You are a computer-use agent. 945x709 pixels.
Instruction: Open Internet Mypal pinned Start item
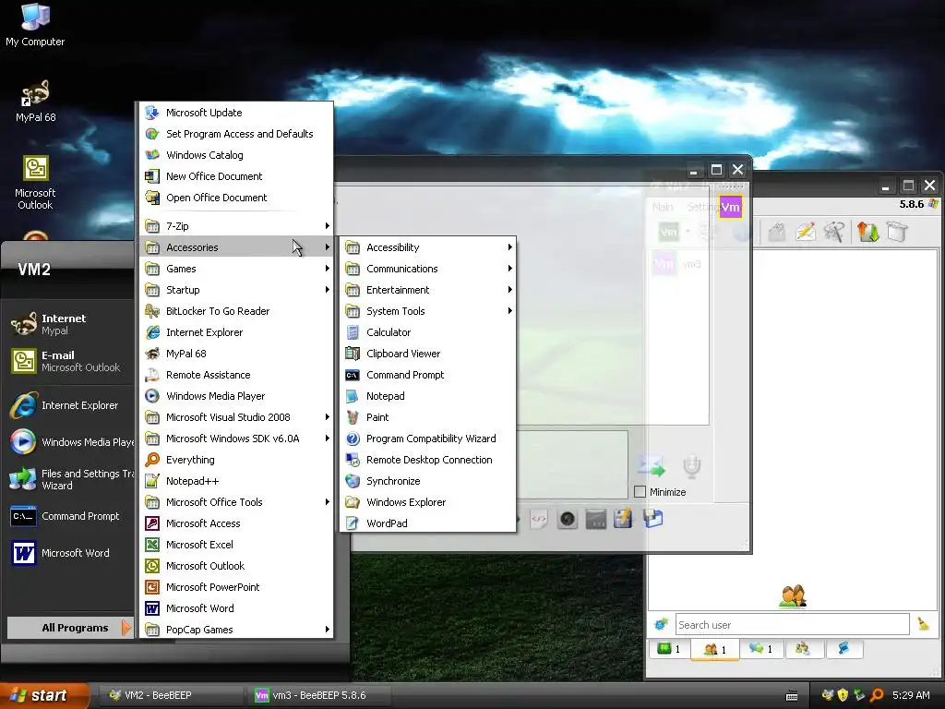[67, 324]
